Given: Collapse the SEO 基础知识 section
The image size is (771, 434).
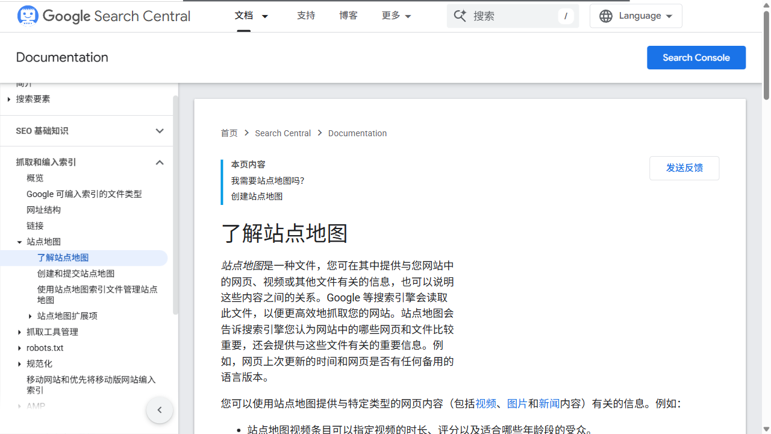Looking at the screenshot, I should pos(160,131).
